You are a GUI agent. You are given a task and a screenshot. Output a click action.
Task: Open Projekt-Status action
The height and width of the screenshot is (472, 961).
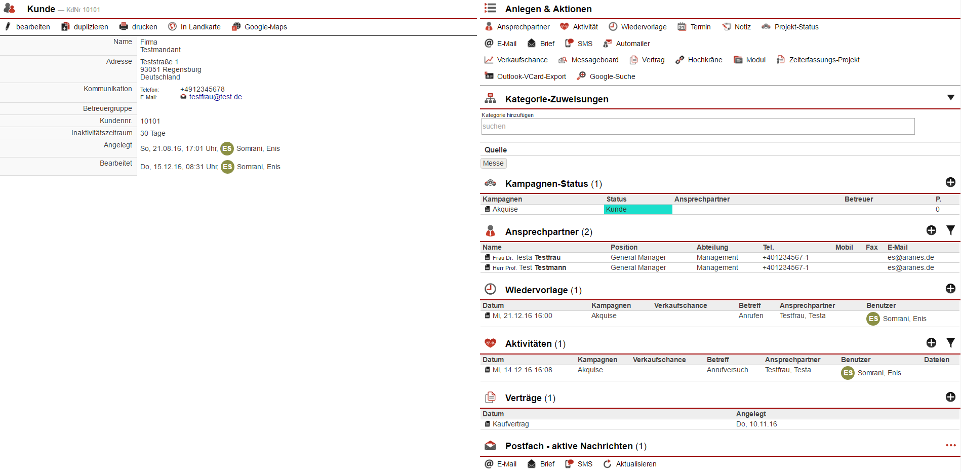click(790, 27)
